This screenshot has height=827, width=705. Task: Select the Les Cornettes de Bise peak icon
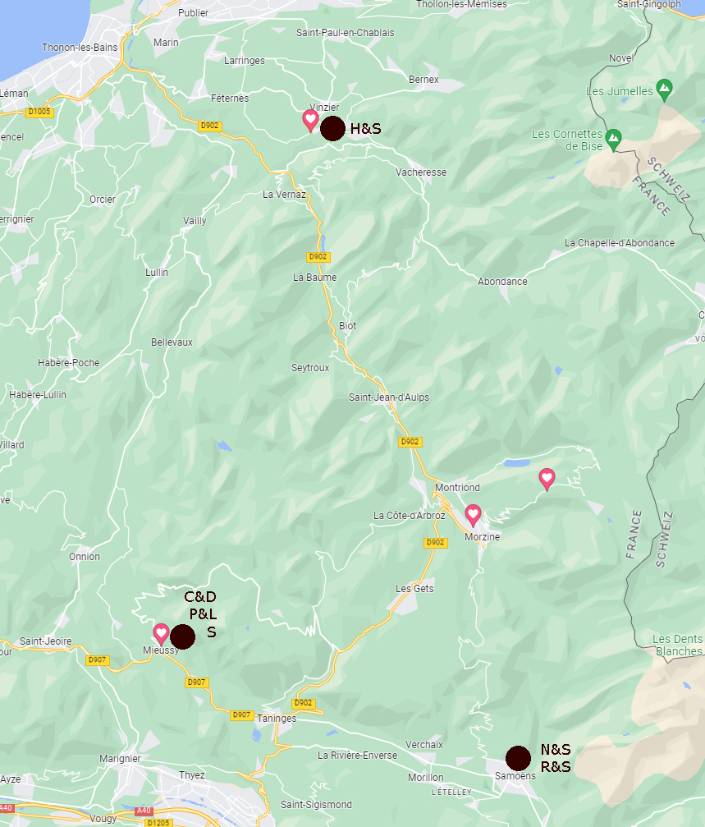tap(613, 140)
